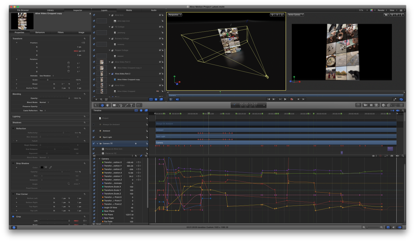Choose the Bezier pen tool
The image size is (415, 242).
121,105
